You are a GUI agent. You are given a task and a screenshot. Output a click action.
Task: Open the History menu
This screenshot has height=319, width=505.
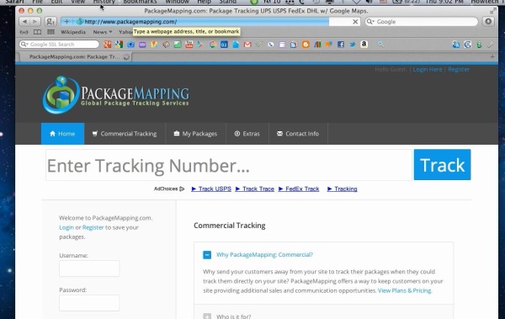[x=104, y=2]
